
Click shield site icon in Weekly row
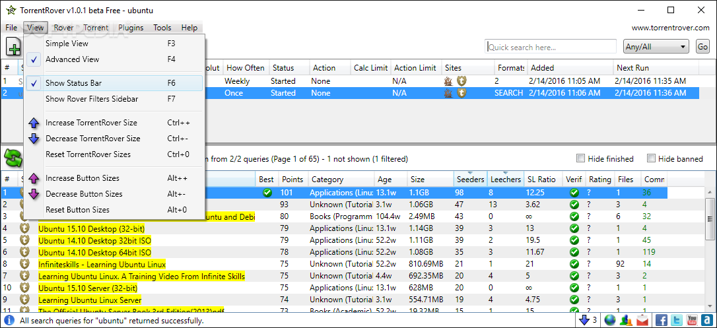(x=462, y=81)
